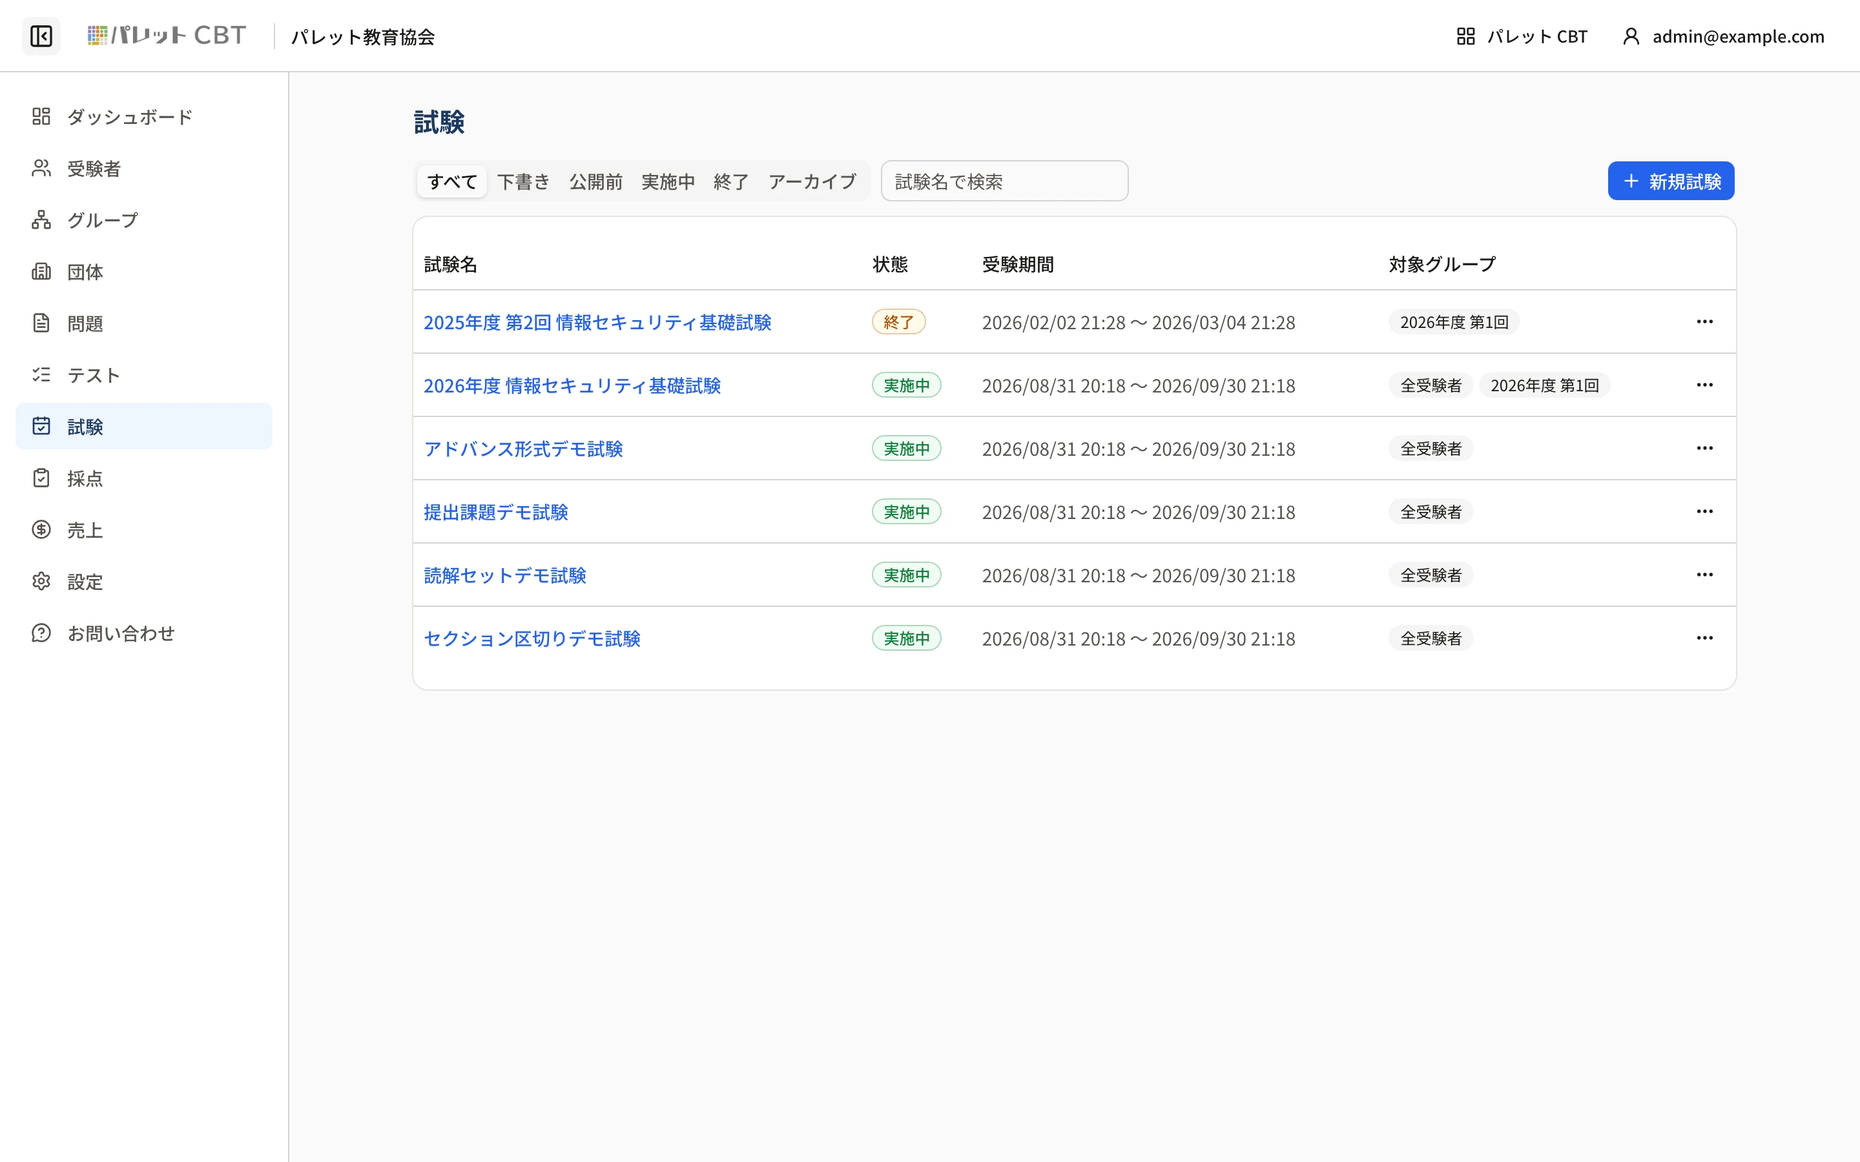
Task: Open row menu for 2026年度 情報セキュリティ基礎試験
Action: tap(1705, 384)
